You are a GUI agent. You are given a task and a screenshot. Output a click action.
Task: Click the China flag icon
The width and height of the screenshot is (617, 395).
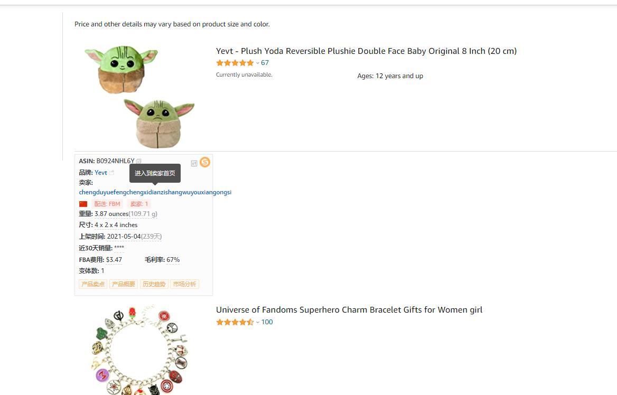tap(83, 204)
